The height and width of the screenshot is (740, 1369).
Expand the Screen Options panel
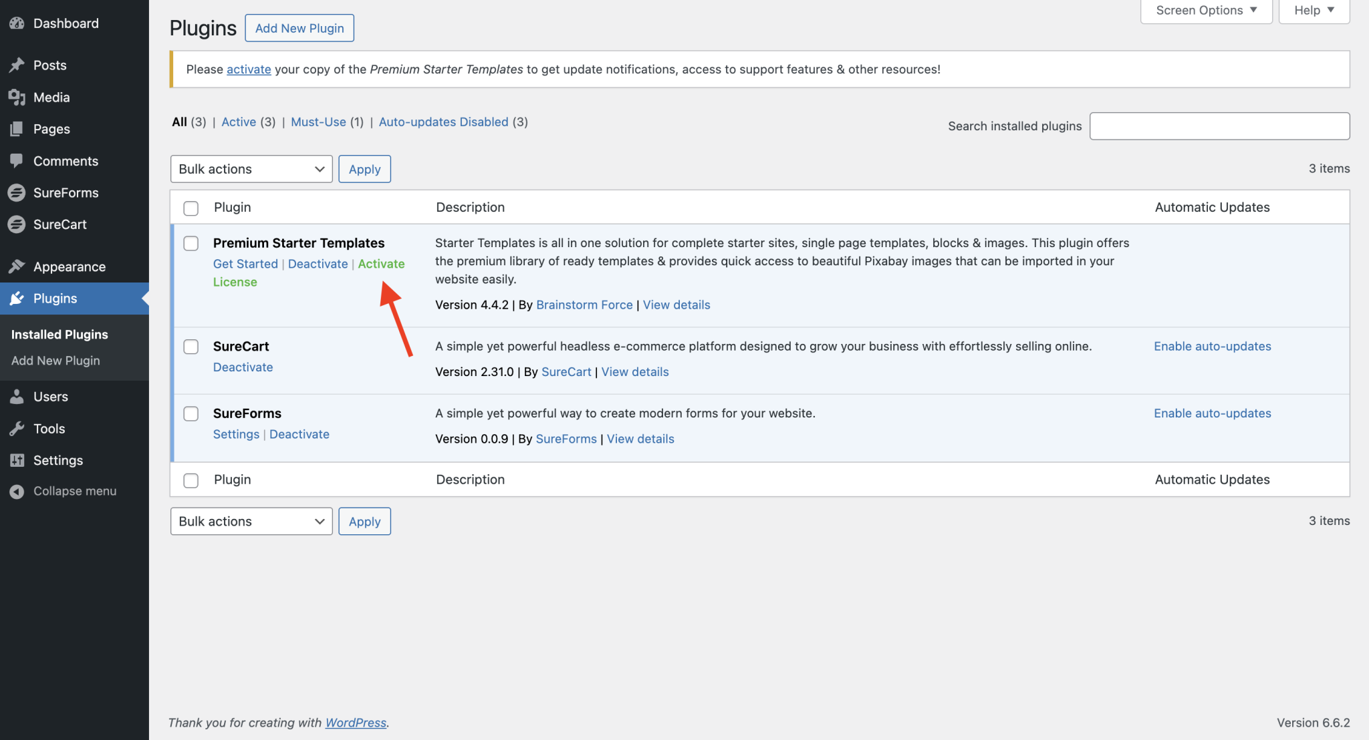pos(1205,10)
